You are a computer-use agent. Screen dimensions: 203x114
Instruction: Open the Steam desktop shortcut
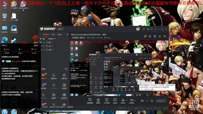coord(14,40)
